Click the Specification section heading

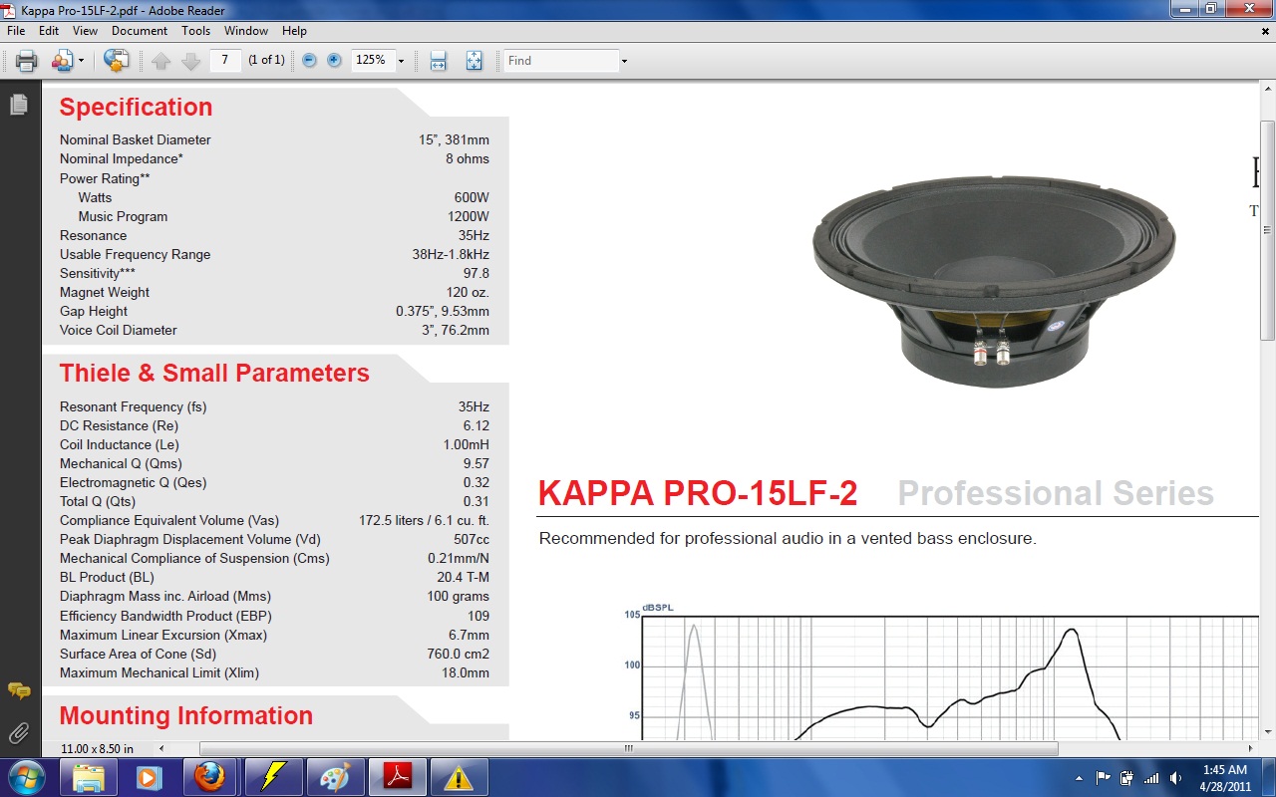[136, 107]
